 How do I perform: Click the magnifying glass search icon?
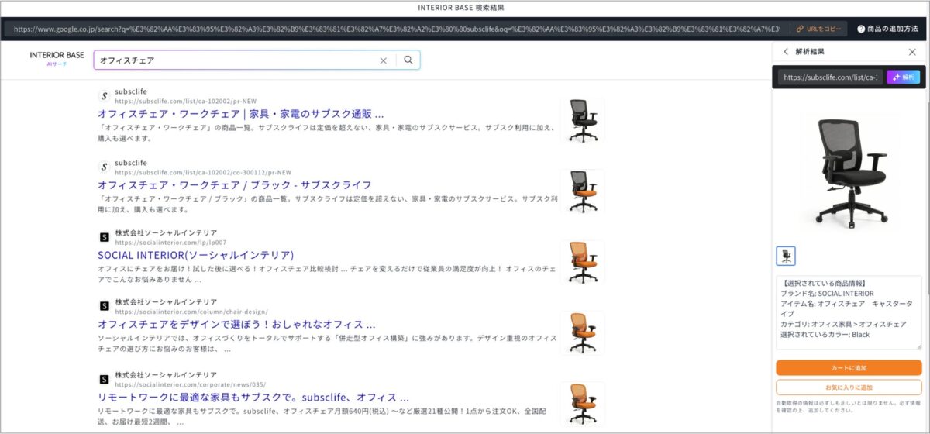click(x=408, y=60)
